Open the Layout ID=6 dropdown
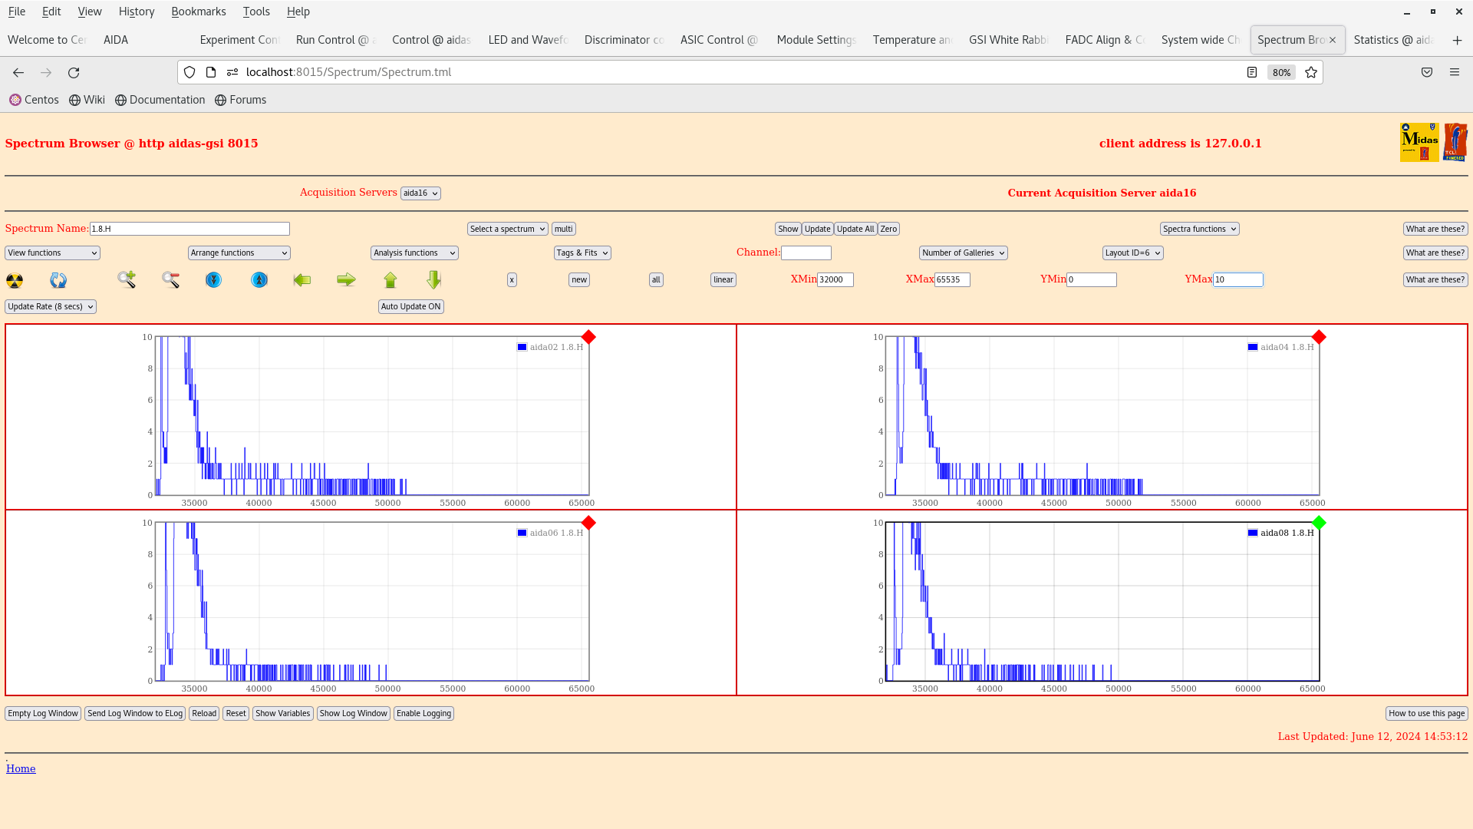This screenshot has width=1473, height=829. pos(1132,253)
